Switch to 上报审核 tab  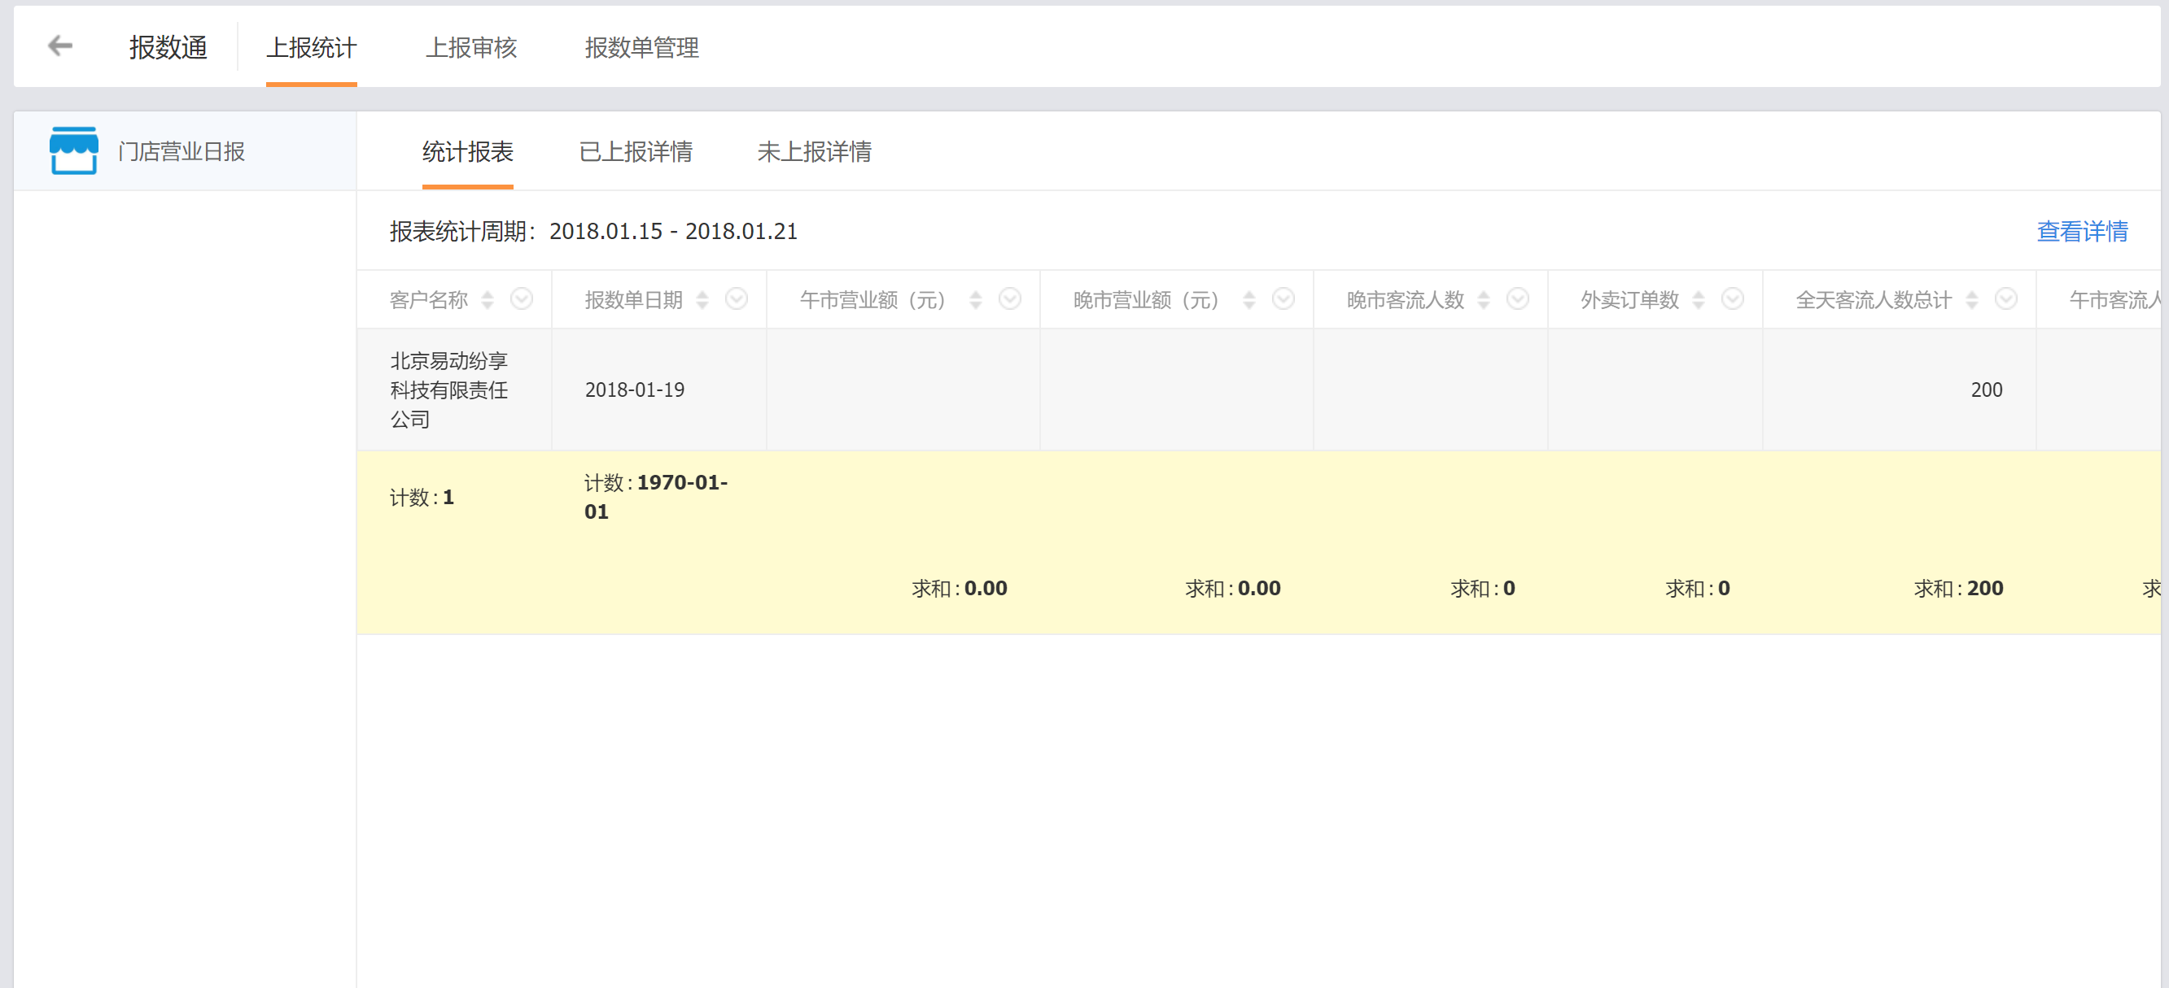click(x=471, y=48)
